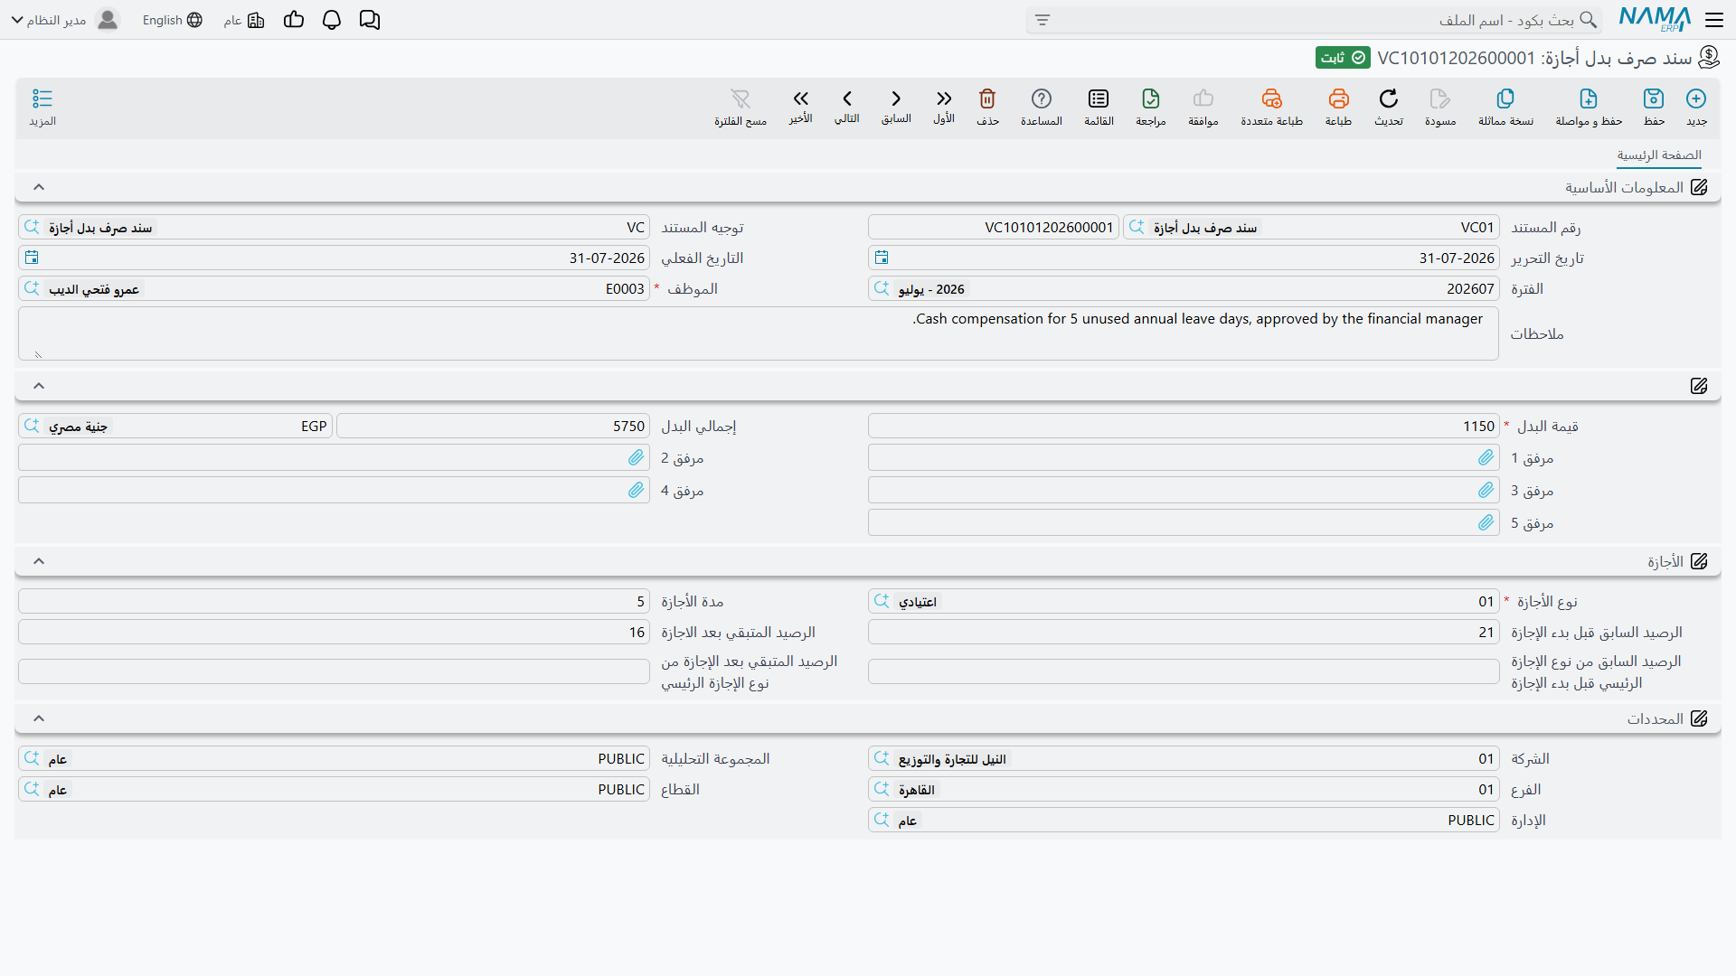The image size is (1736, 976).
Task: Collapse the الأجازة section chevron
Action: coord(39,561)
